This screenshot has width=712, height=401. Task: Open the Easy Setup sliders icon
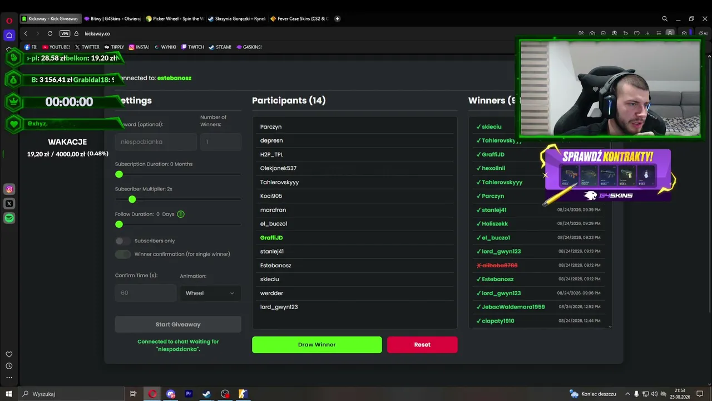point(659,33)
